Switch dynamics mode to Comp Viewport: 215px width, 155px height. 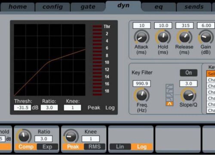point(26,147)
